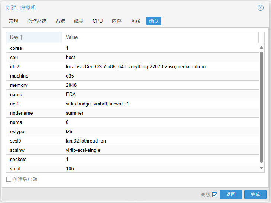Sort by Key column header

(x=34, y=37)
